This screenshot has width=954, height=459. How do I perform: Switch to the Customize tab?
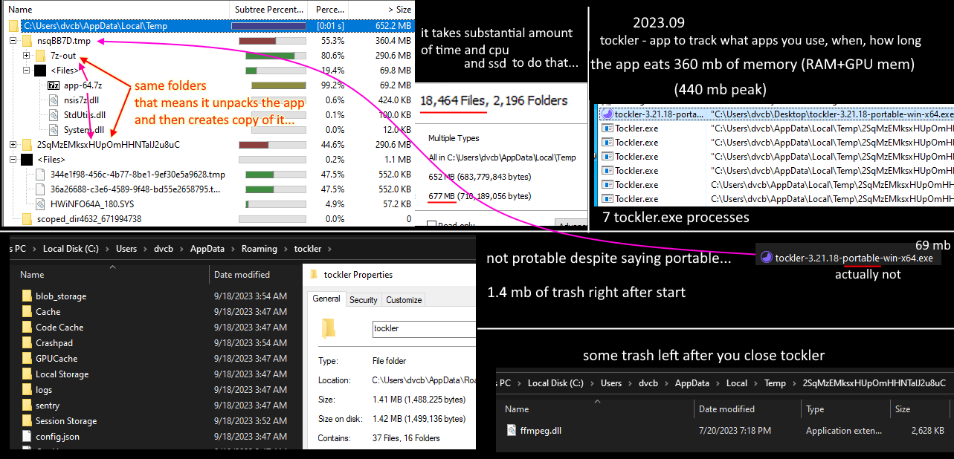404,300
